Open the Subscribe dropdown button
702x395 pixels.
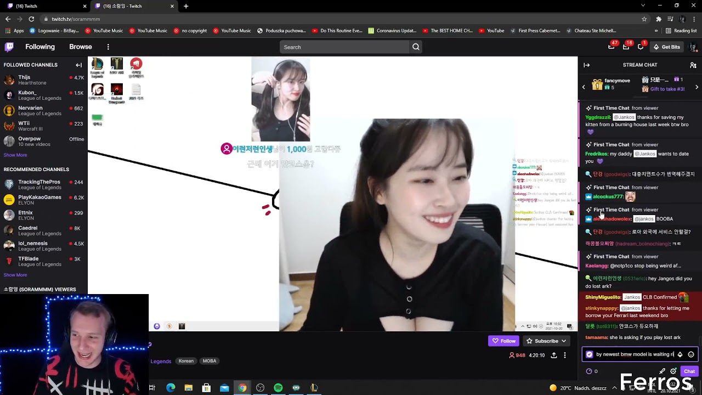pos(546,341)
